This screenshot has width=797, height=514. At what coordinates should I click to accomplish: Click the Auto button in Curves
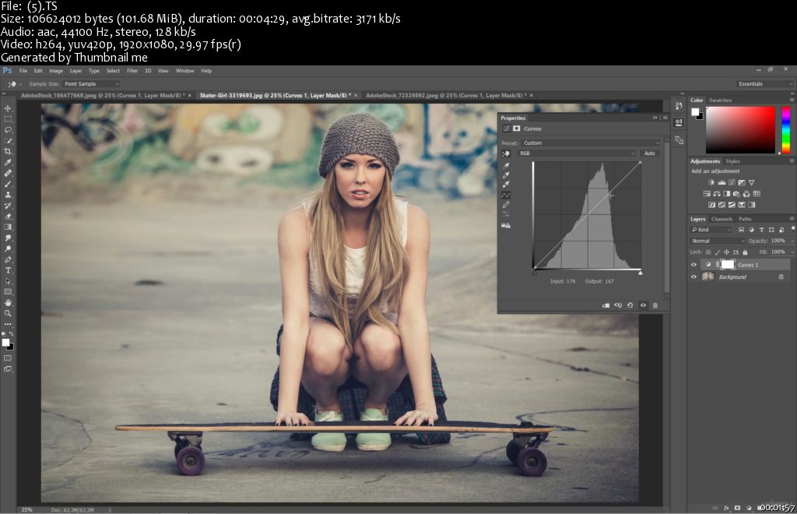650,153
